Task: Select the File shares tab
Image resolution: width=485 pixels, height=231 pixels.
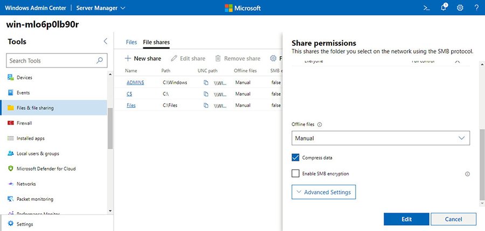Action: click(156, 42)
